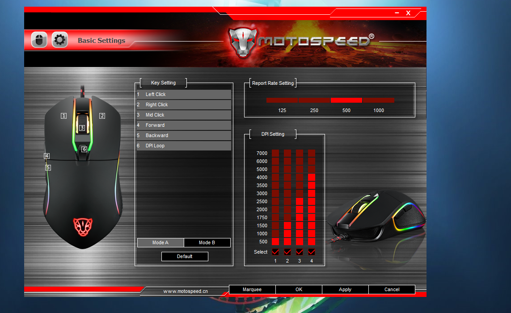Image resolution: width=511 pixels, height=313 pixels.
Task: Set report rate to 250 bar segment
Action: pos(314,100)
